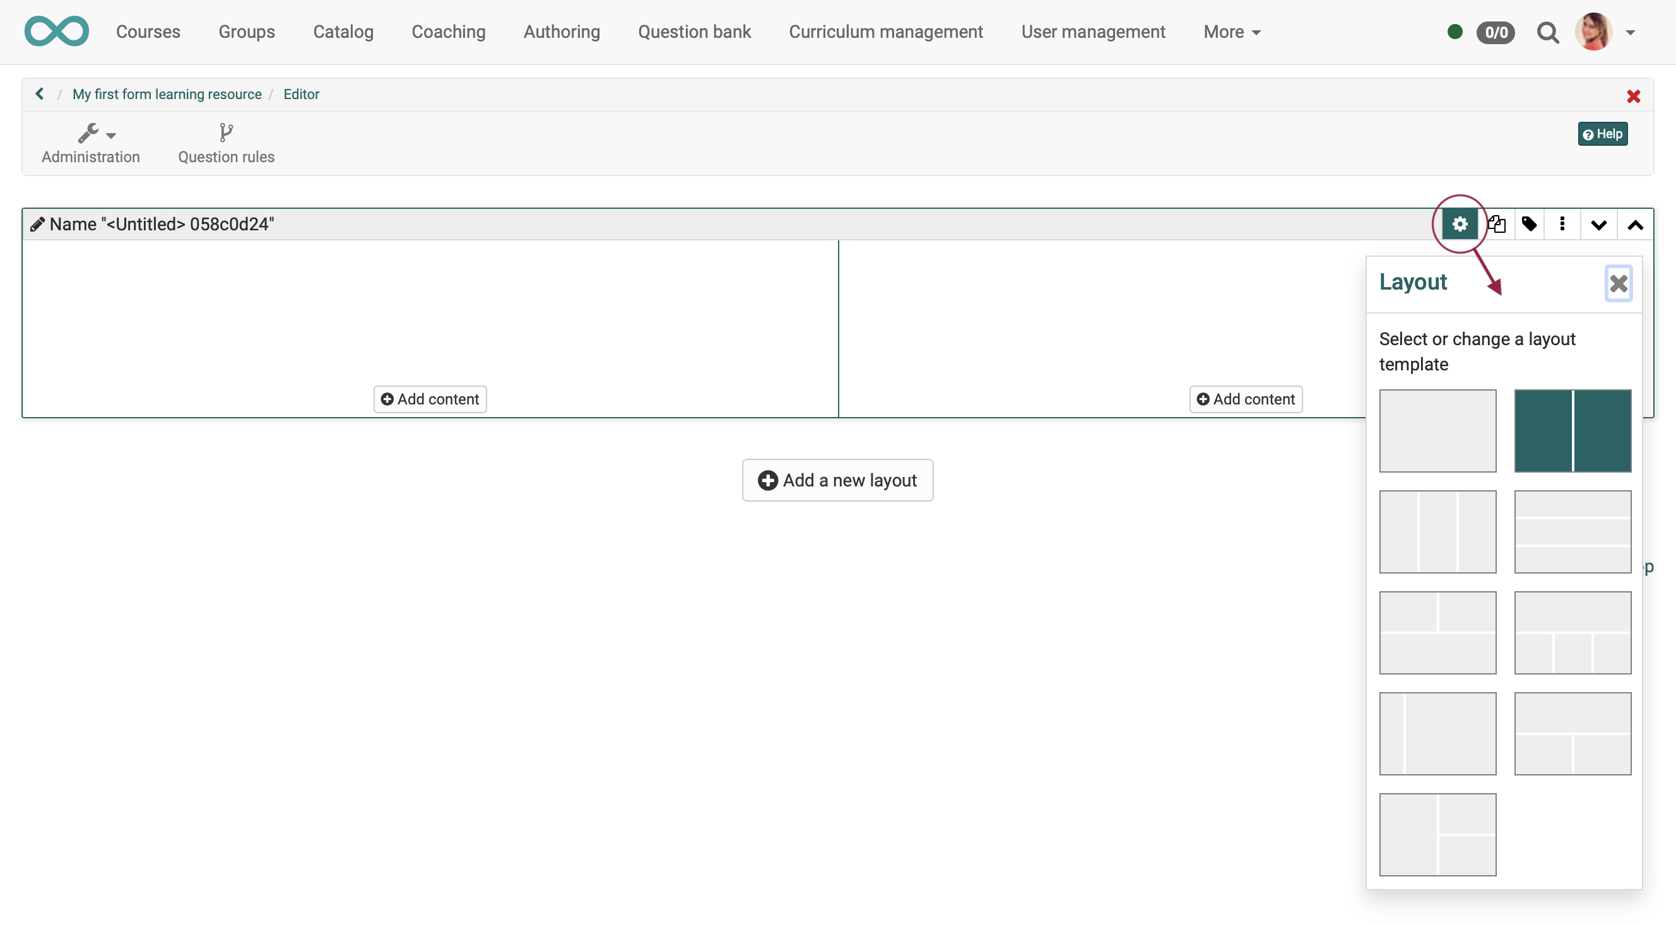Click the tag icon in the layout toolbar

[x=1530, y=225]
